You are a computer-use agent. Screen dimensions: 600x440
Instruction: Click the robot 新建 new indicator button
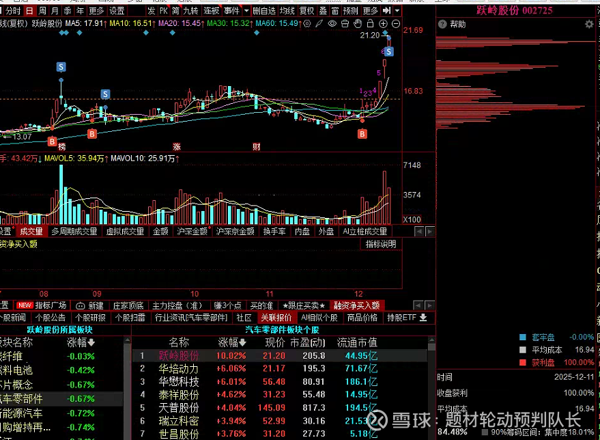point(89,305)
